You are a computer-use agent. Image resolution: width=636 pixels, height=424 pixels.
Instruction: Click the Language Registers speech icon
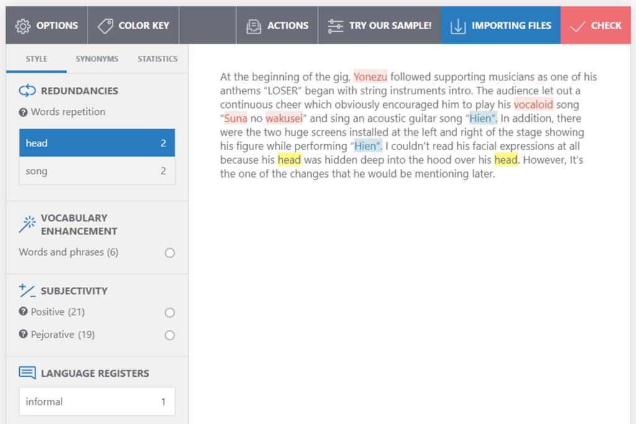click(x=27, y=372)
